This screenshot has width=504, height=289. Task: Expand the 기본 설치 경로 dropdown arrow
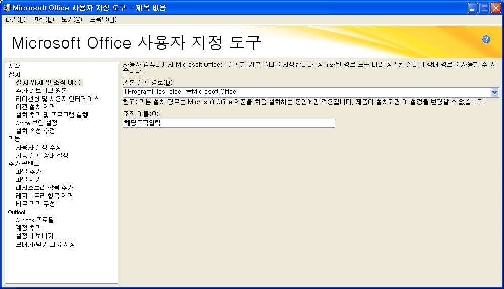point(495,92)
